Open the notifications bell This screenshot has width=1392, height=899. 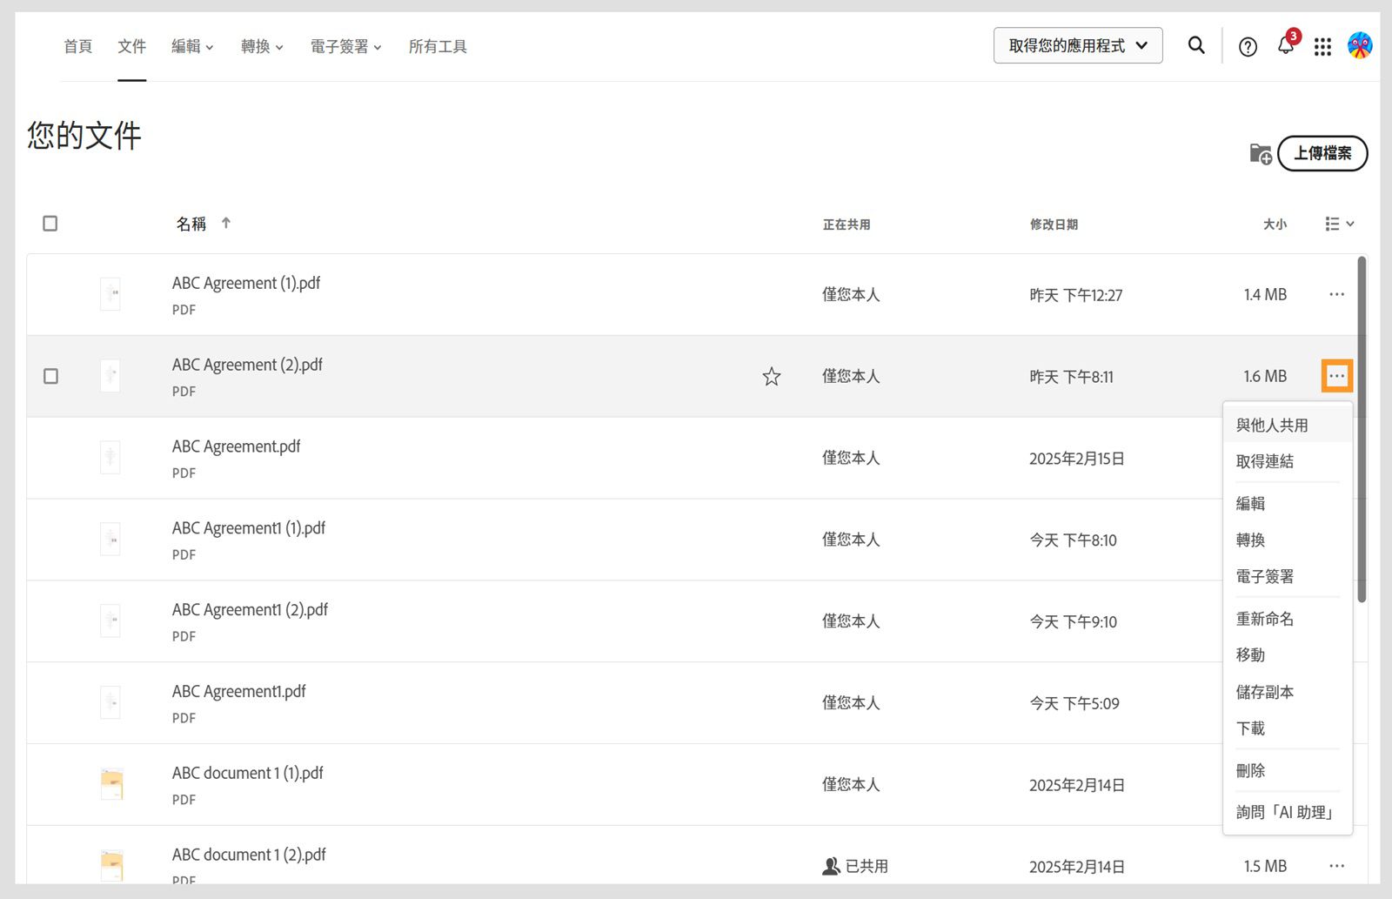pos(1286,45)
